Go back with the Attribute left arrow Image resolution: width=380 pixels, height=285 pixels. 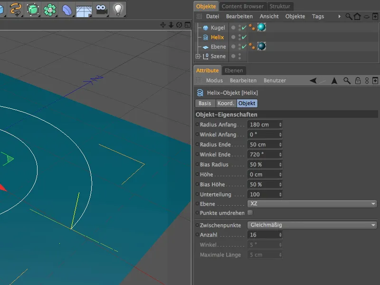tap(313, 80)
